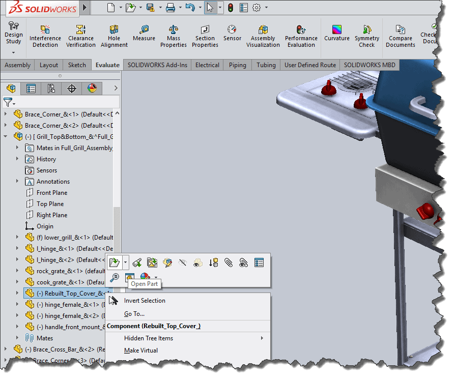Toggle Hide/Show mates eye-paperclip icon

pos(243,263)
